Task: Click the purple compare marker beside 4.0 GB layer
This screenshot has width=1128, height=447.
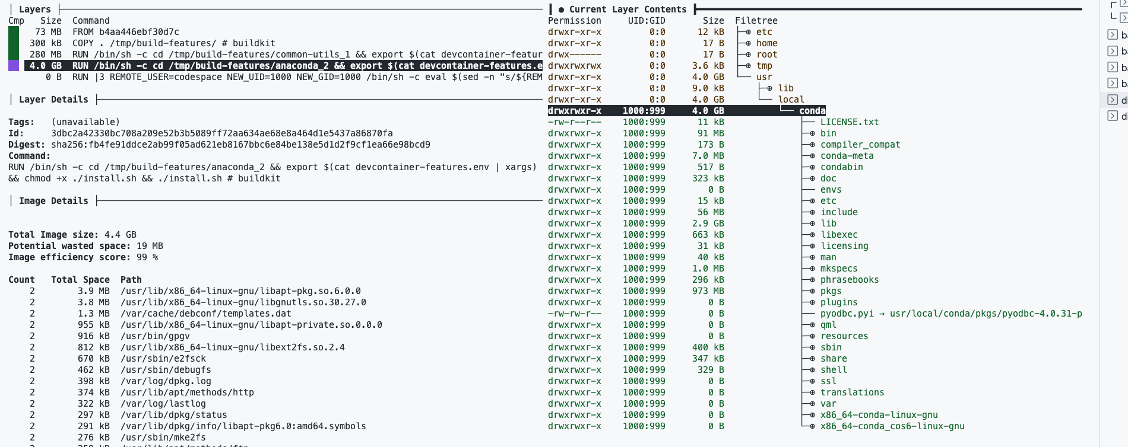Action: pyautogui.click(x=14, y=66)
